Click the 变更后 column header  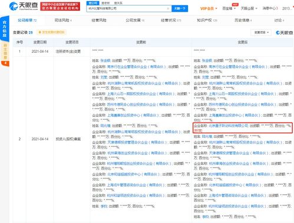coord(243,42)
